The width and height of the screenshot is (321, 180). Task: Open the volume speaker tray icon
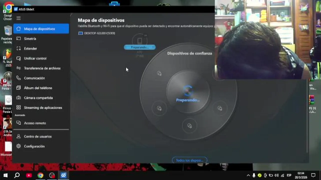(277, 175)
